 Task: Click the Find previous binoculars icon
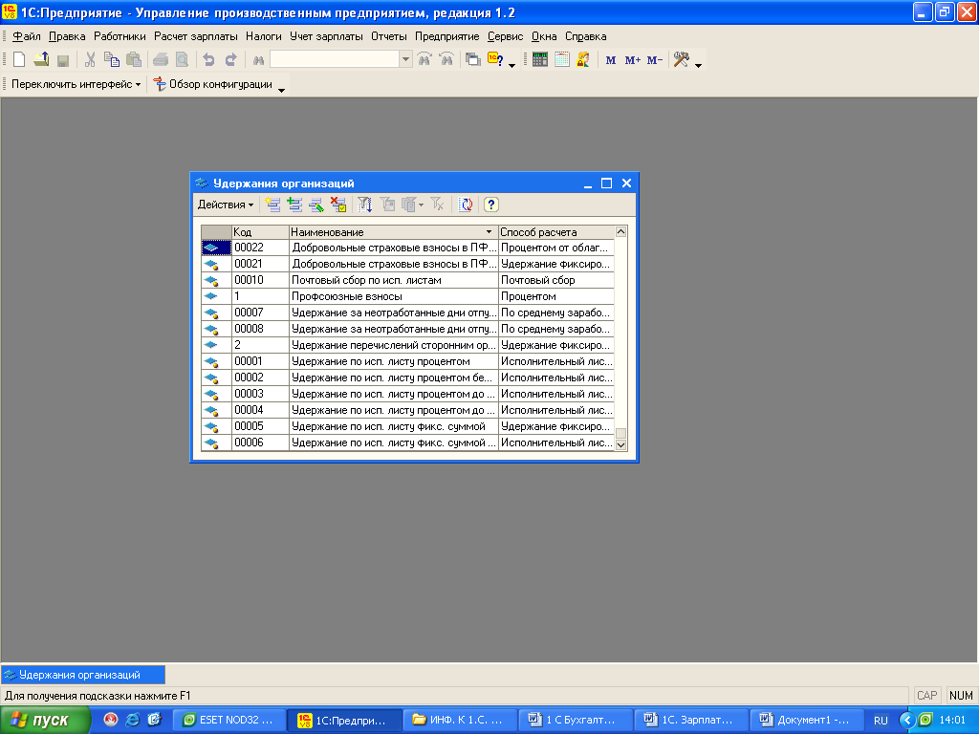446,60
